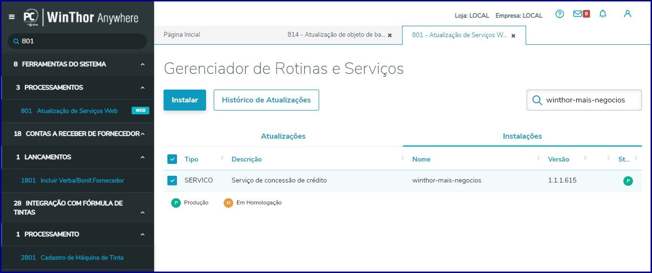Open the Atualizações tab
The width and height of the screenshot is (652, 273).
point(283,136)
